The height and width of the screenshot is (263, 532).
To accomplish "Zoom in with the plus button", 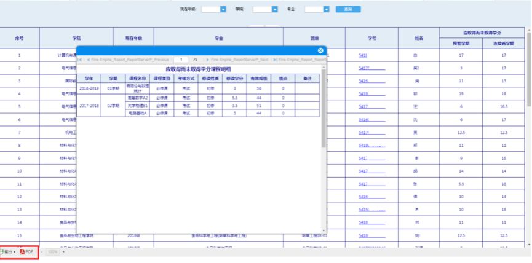I will click(63, 252).
